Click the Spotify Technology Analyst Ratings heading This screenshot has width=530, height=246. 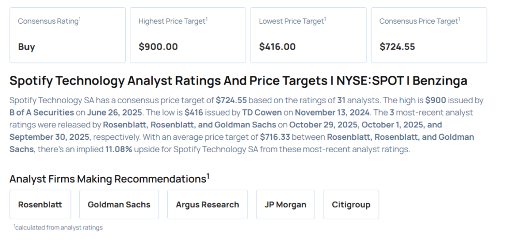point(238,81)
